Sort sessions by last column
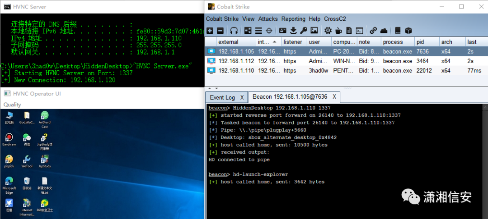 (x=476, y=42)
